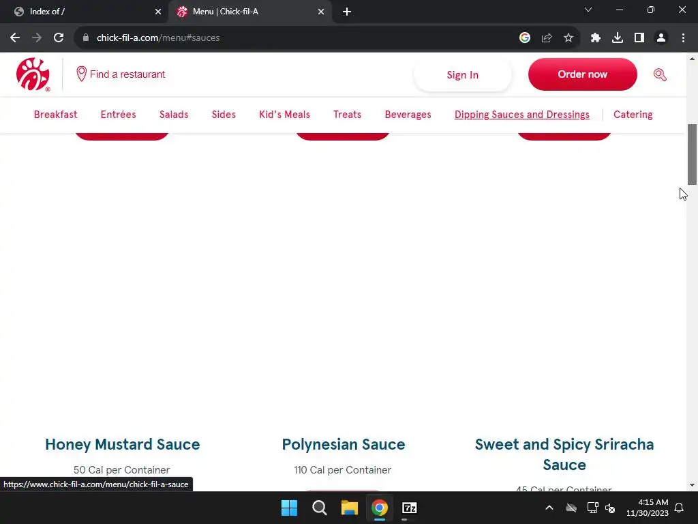Reload the page

click(59, 38)
